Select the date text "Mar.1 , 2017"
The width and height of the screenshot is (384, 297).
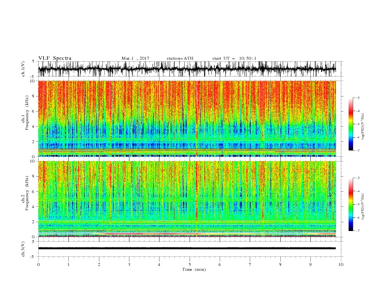point(135,58)
